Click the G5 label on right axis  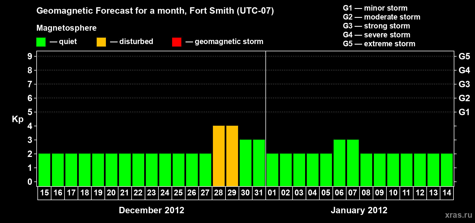[x=464, y=56]
